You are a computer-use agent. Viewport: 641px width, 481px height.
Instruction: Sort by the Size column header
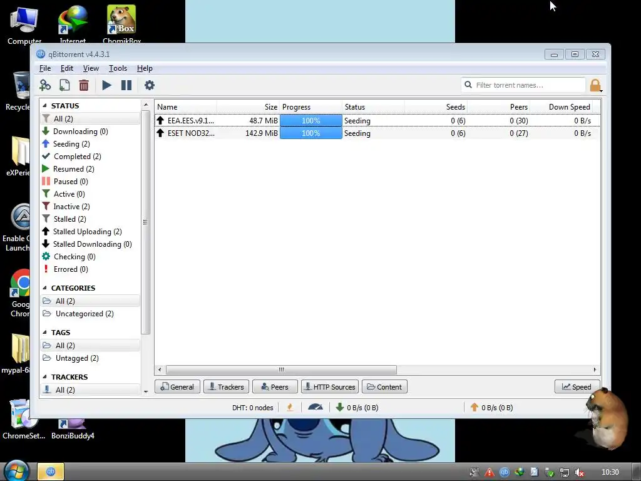(248, 106)
